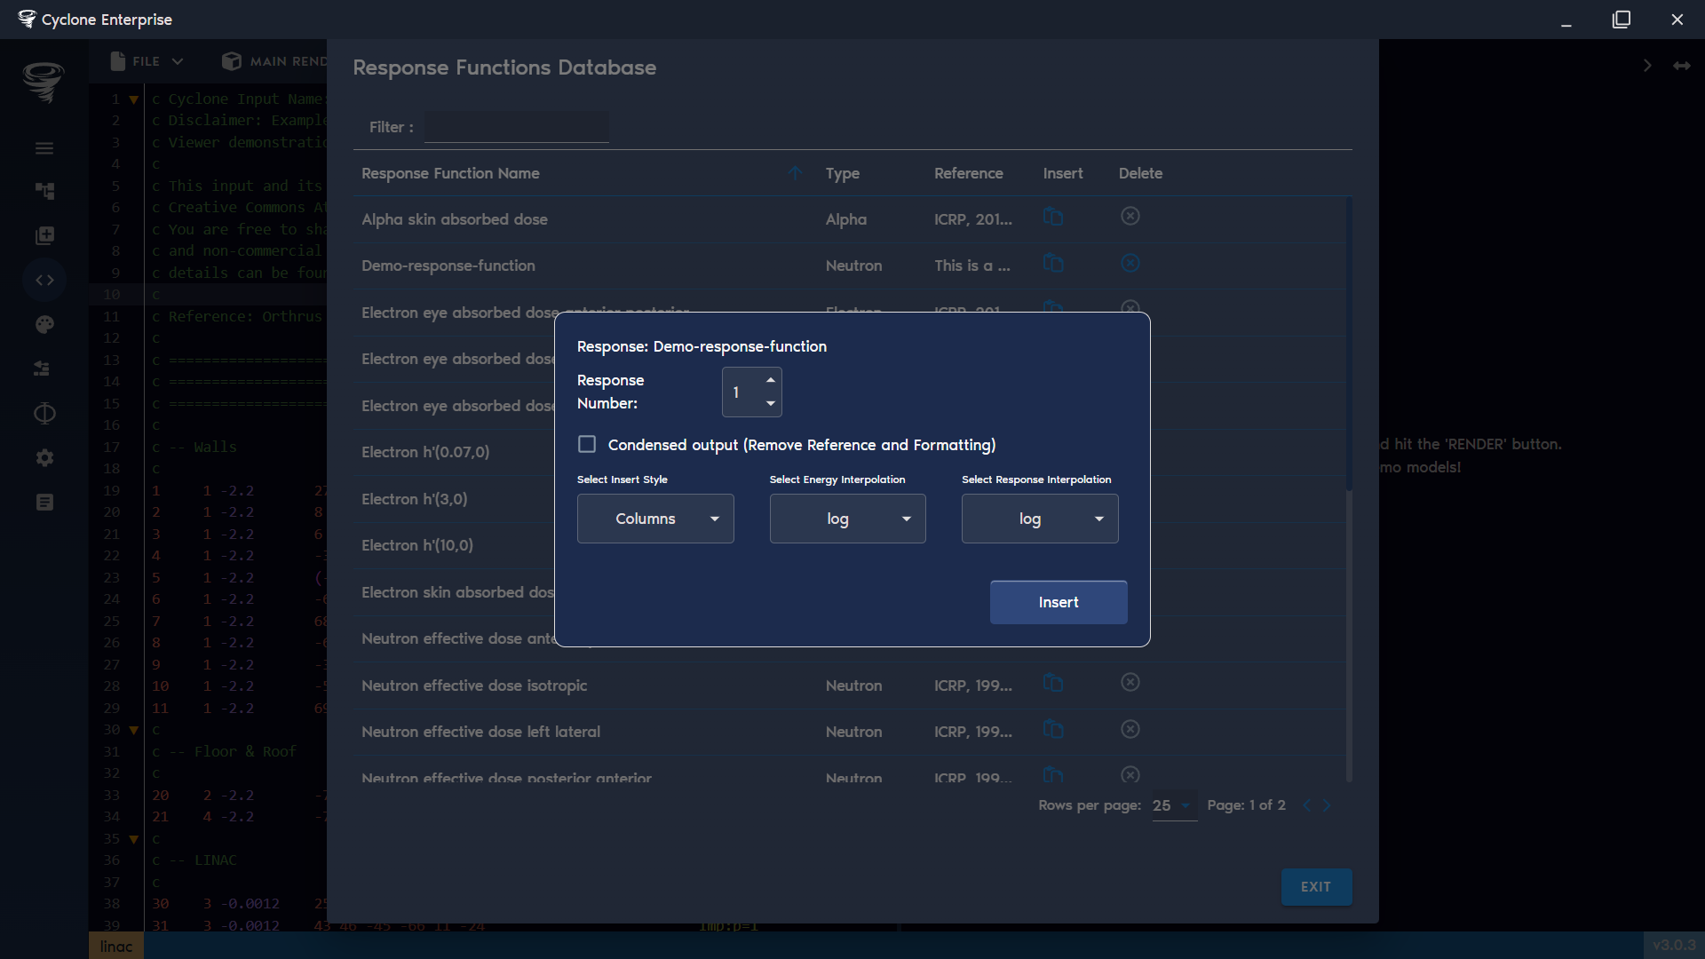Open the FILE menu
The image size is (1705, 959).
point(145,61)
